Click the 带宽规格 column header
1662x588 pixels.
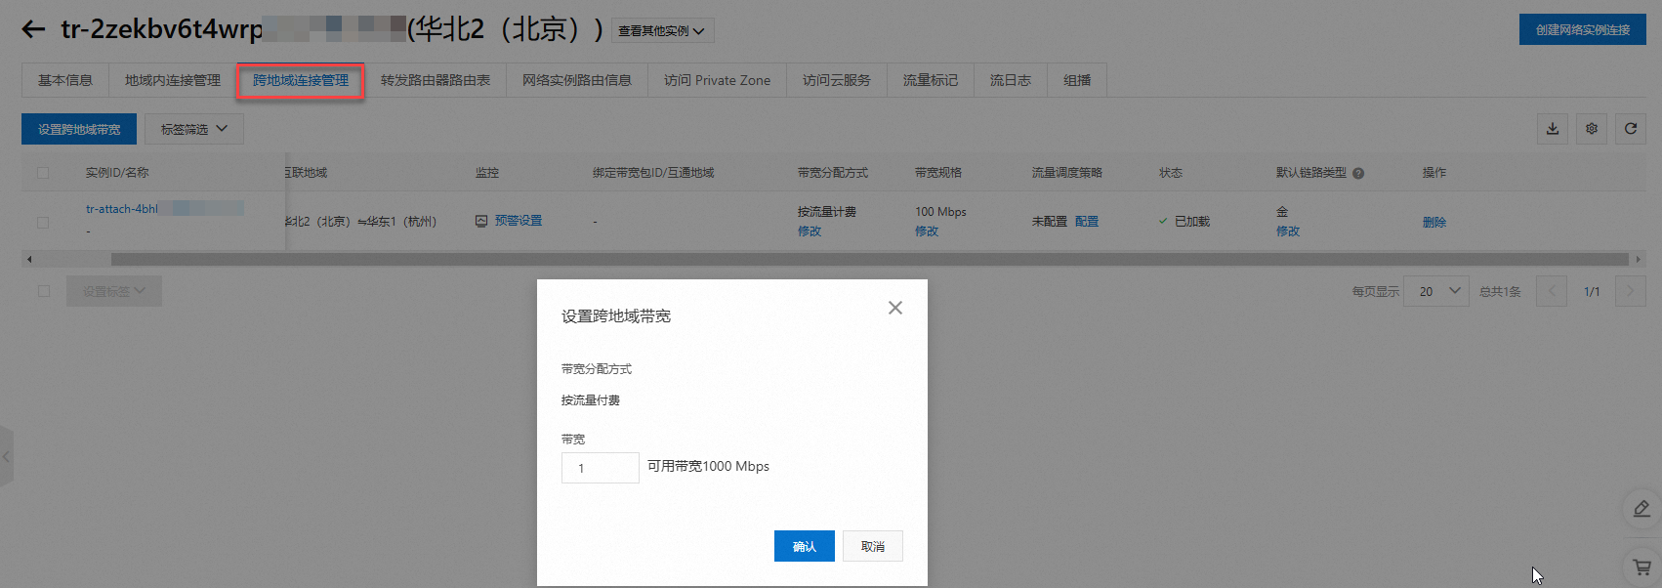tap(938, 173)
